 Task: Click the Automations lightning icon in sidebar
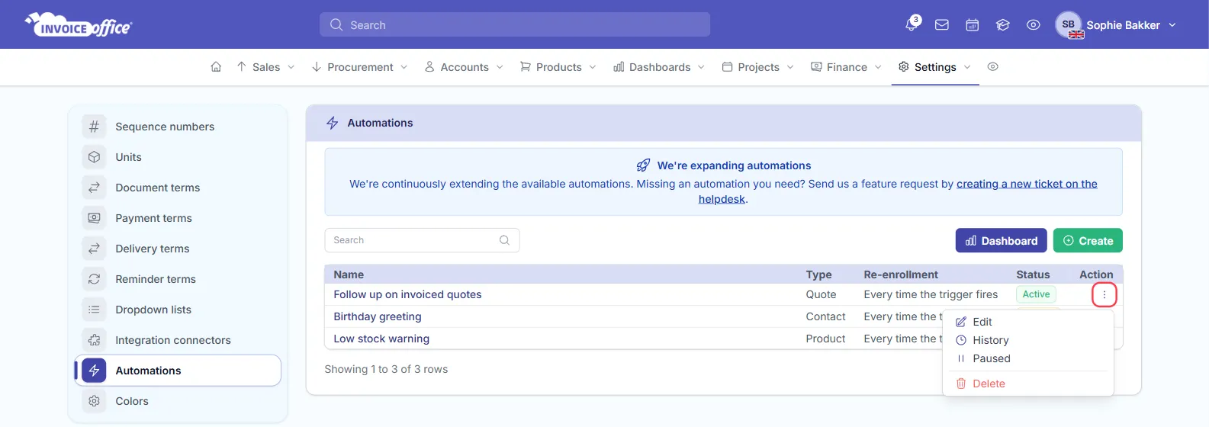pyautogui.click(x=94, y=371)
